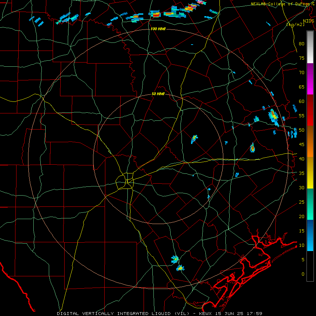Click the 40 value on the color scale

tap(302, 159)
